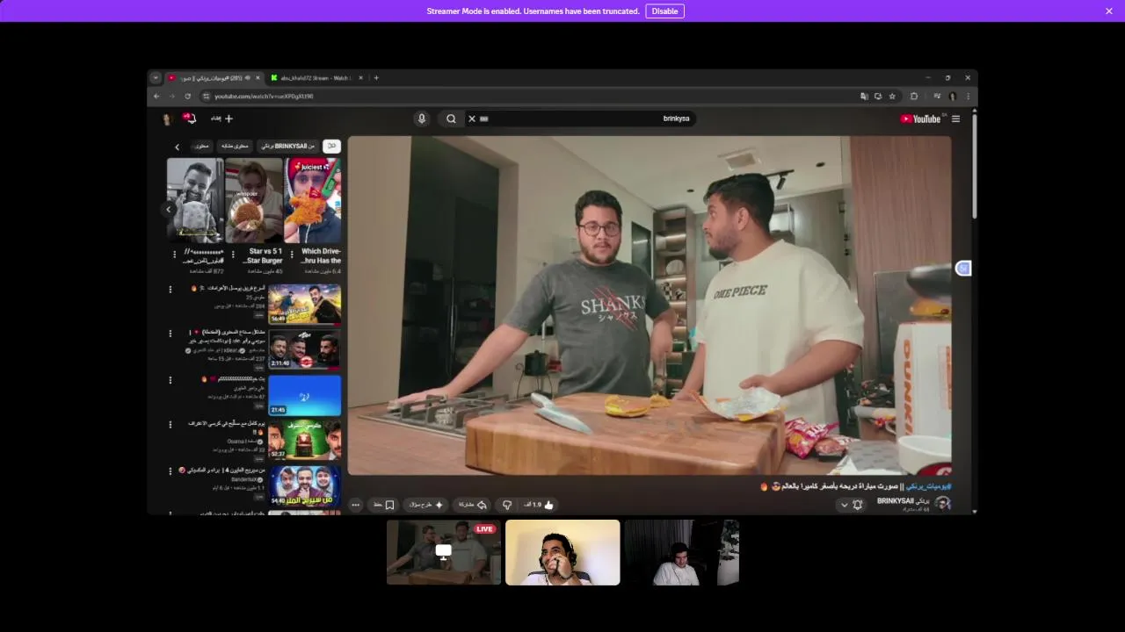Viewport: 1125px width, 632px height.
Task: Open options menu for 52:37 video
Action: 171,425
